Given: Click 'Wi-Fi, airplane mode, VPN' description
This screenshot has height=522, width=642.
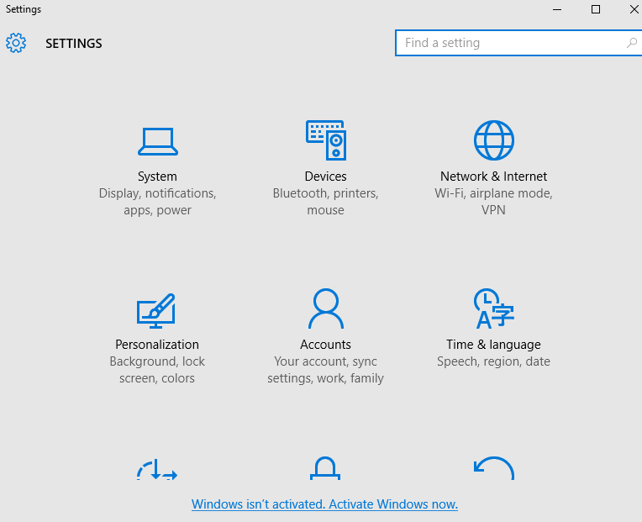Looking at the screenshot, I should (493, 202).
